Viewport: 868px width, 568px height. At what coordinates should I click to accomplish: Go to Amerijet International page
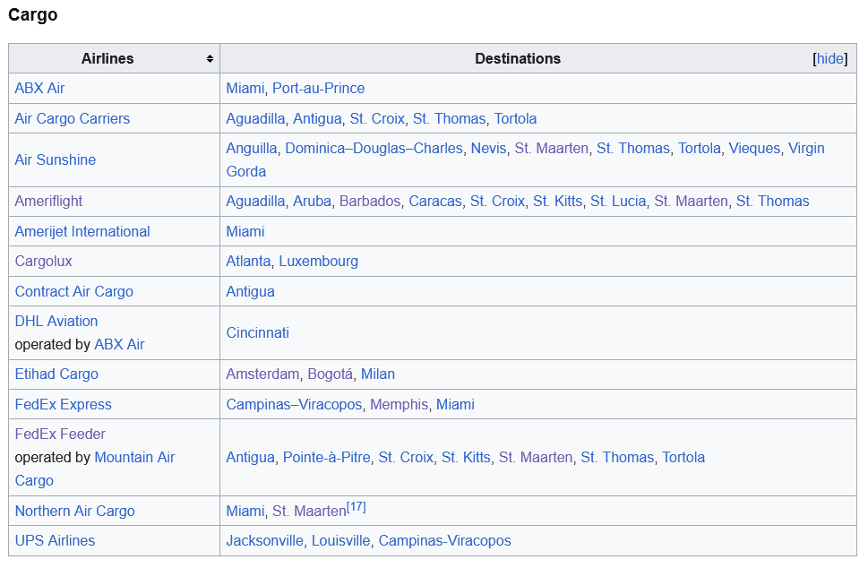pyautogui.click(x=82, y=232)
